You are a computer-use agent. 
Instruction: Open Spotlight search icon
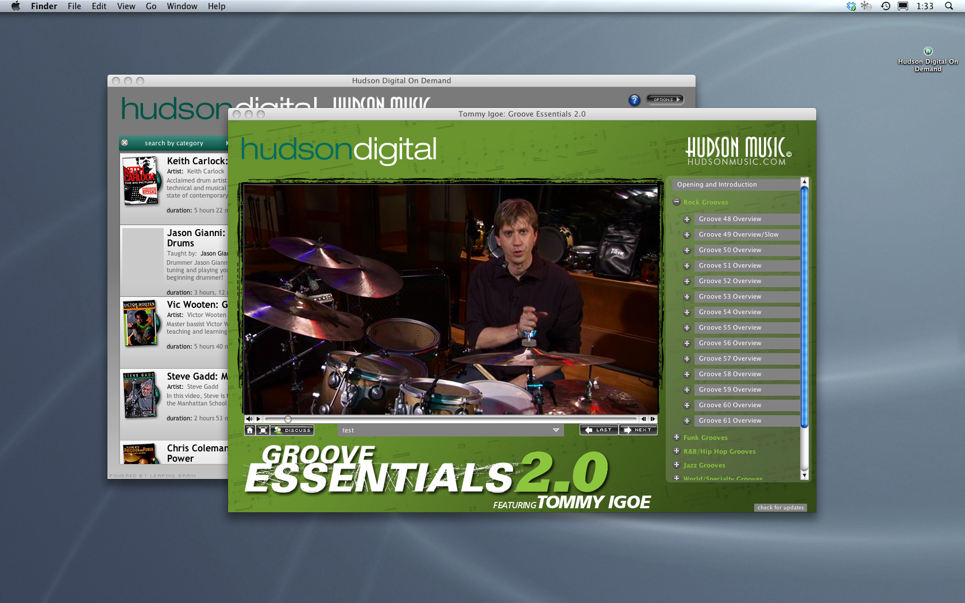coord(949,6)
